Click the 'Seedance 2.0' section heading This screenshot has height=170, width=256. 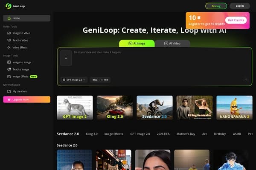67,145
